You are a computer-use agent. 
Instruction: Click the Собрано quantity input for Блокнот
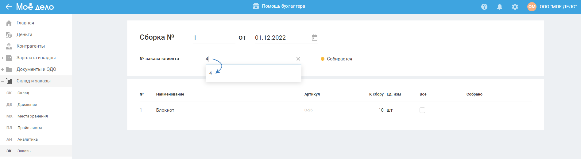click(459, 110)
